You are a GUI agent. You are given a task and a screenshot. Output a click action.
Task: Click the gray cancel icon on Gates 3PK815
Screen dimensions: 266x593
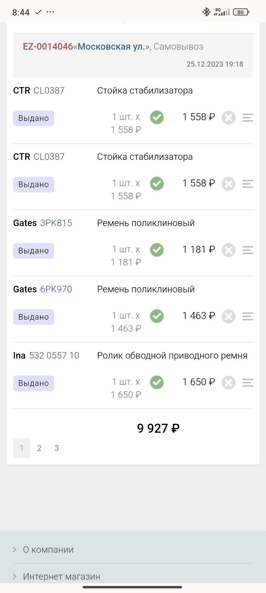coord(229,250)
